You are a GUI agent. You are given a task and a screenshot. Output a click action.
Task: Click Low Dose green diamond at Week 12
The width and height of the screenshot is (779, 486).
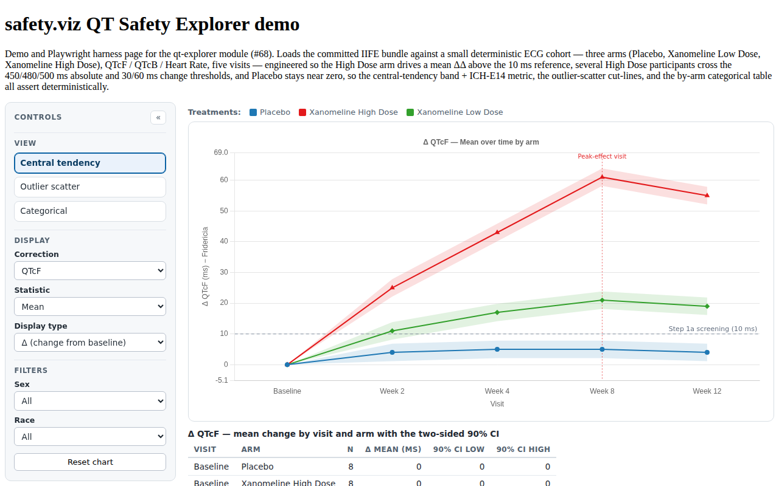coord(707,306)
